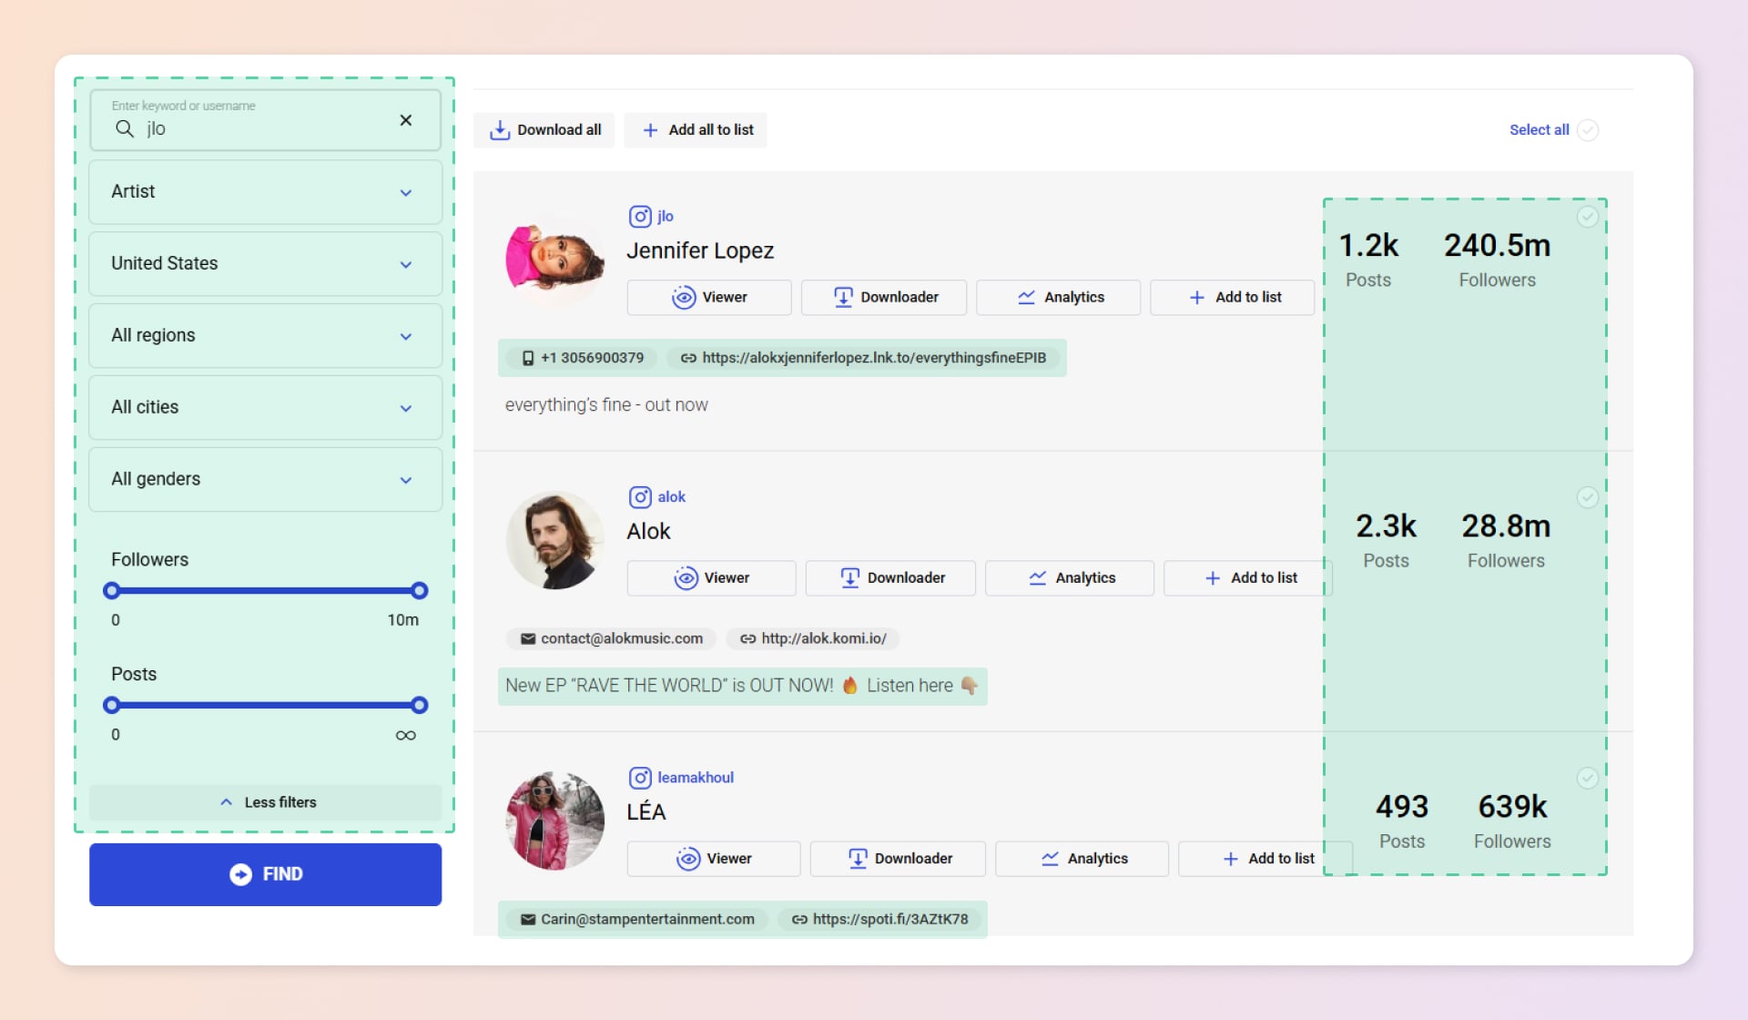
Task: Expand the All regions dropdown
Action: click(x=265, y=336)
